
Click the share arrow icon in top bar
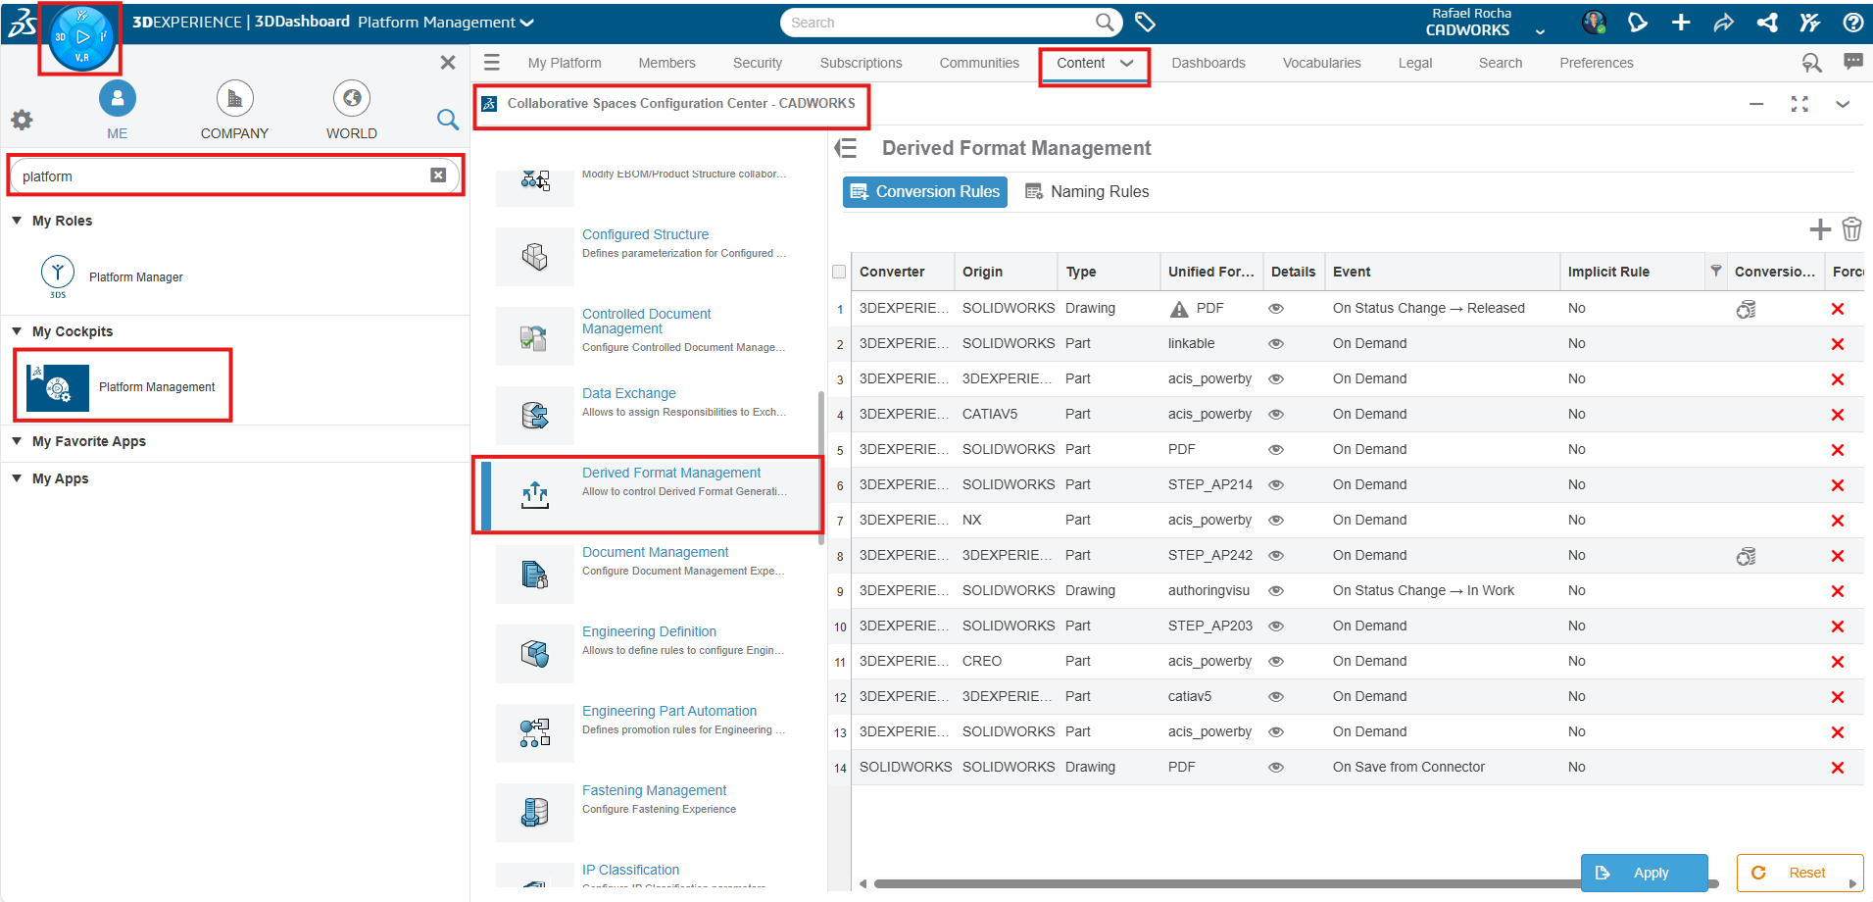(1724, 22)
